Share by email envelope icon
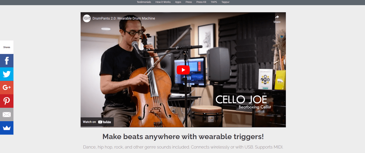Viewport: 365px width, 153px height. pos(7,115)
